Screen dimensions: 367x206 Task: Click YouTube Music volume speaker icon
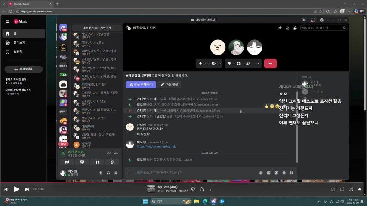pos(333,189)
